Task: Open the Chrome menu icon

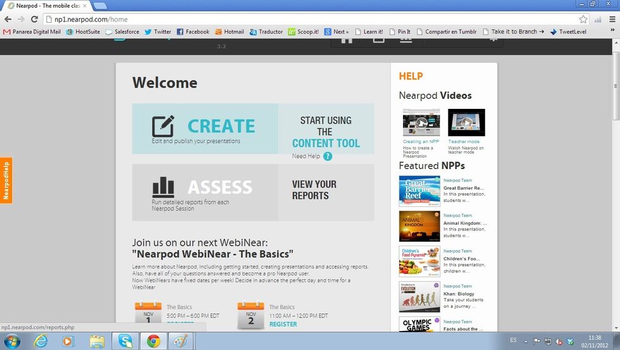Action: 612,19
